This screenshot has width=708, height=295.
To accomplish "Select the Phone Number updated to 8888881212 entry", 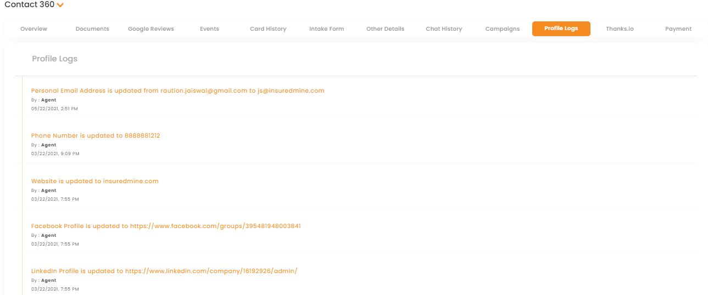I will tap(96, 135).
